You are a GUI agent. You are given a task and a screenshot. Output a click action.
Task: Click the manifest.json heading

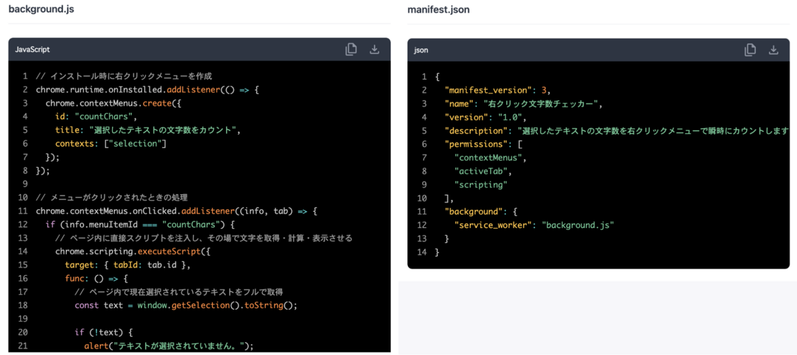pyautogui.click(x=438, y=9)
